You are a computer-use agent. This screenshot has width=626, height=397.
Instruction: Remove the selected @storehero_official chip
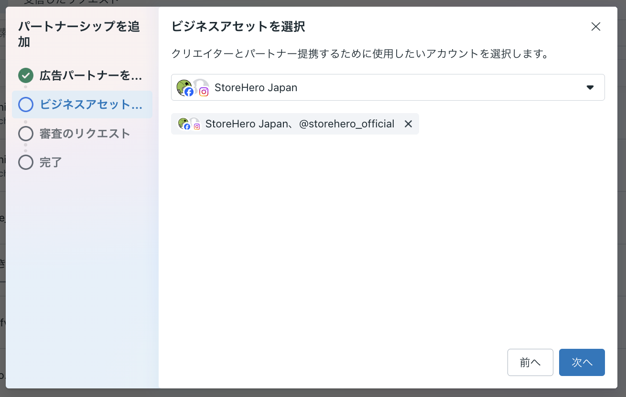(x=408, y=124)
